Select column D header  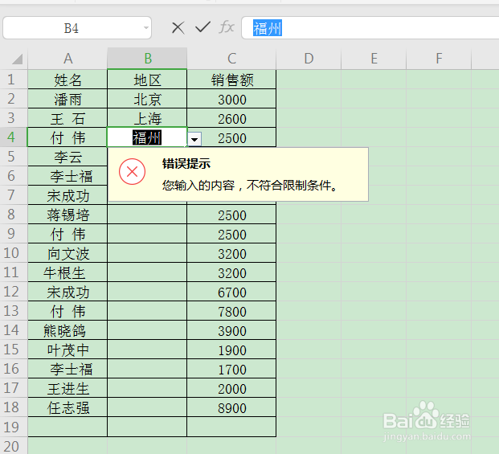(x=309, y=59)
